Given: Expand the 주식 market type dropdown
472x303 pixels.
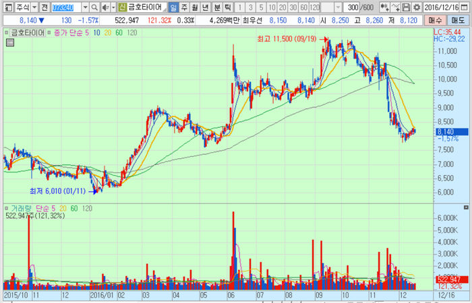Looking at the screenshot, I should pos(34,7).
